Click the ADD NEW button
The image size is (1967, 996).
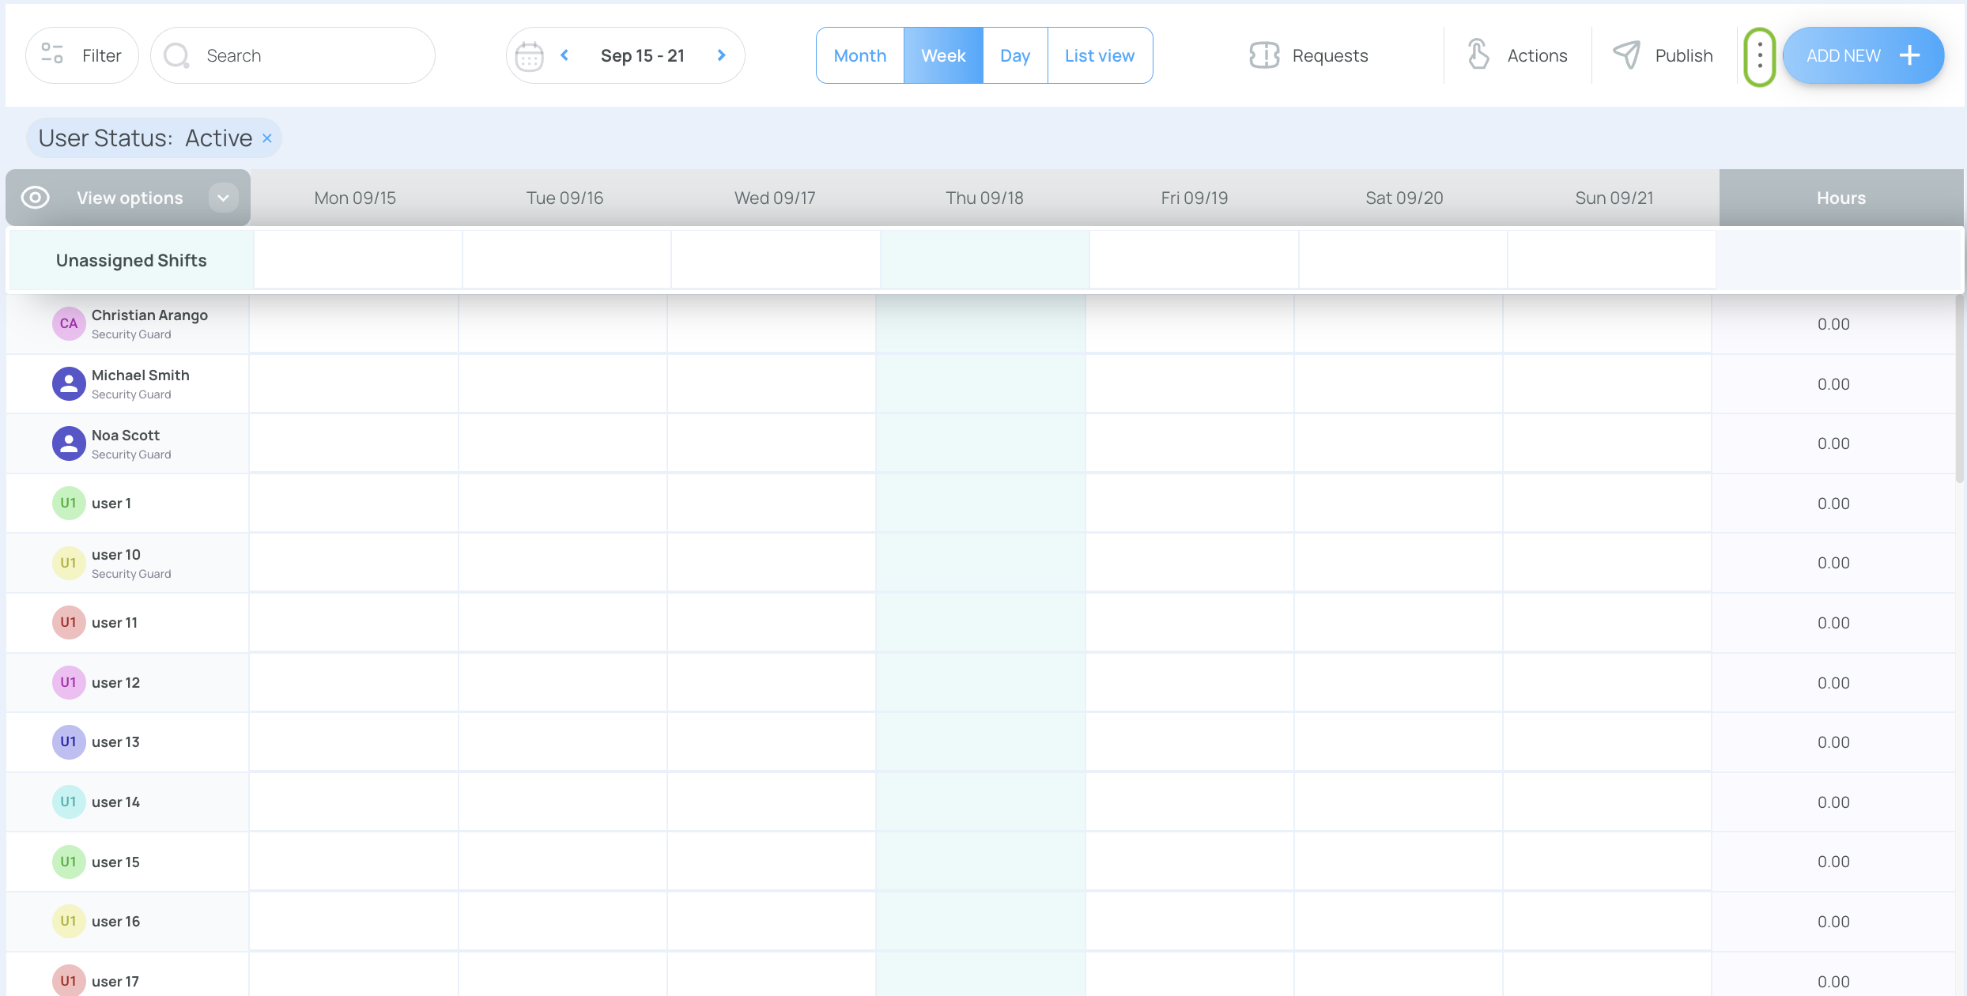1862,55
